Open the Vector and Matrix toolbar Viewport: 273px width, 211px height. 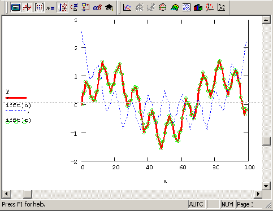point(39,7)
